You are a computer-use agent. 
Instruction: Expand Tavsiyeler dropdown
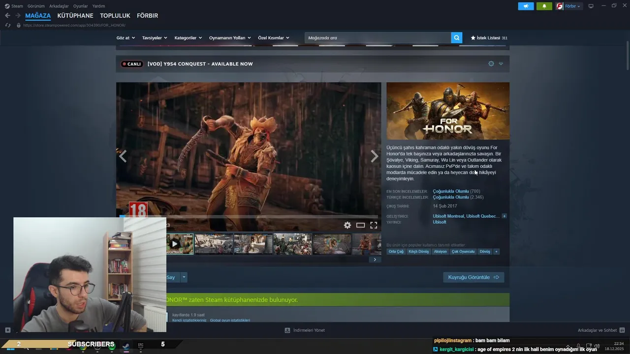(155, 38)
